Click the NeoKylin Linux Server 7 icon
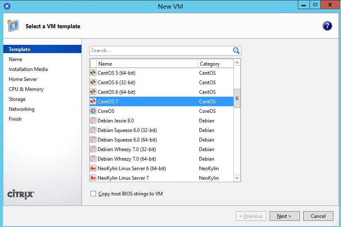This screenshot has width=341, height=227. tap(93, 178)
